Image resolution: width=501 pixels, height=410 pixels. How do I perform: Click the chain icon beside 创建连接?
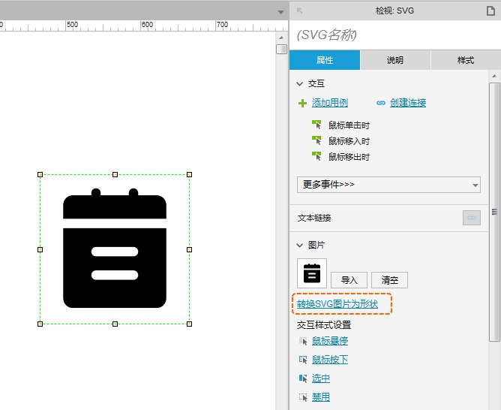click(380, 103)
